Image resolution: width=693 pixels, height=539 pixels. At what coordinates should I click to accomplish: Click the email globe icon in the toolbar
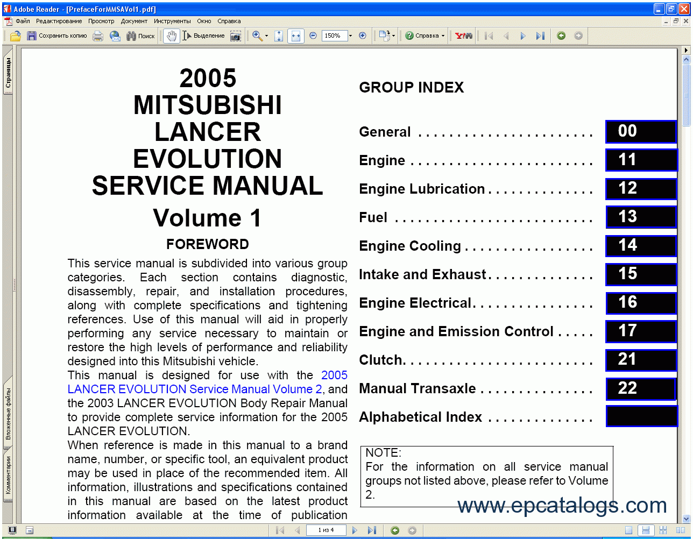click(x=115, y=36)
